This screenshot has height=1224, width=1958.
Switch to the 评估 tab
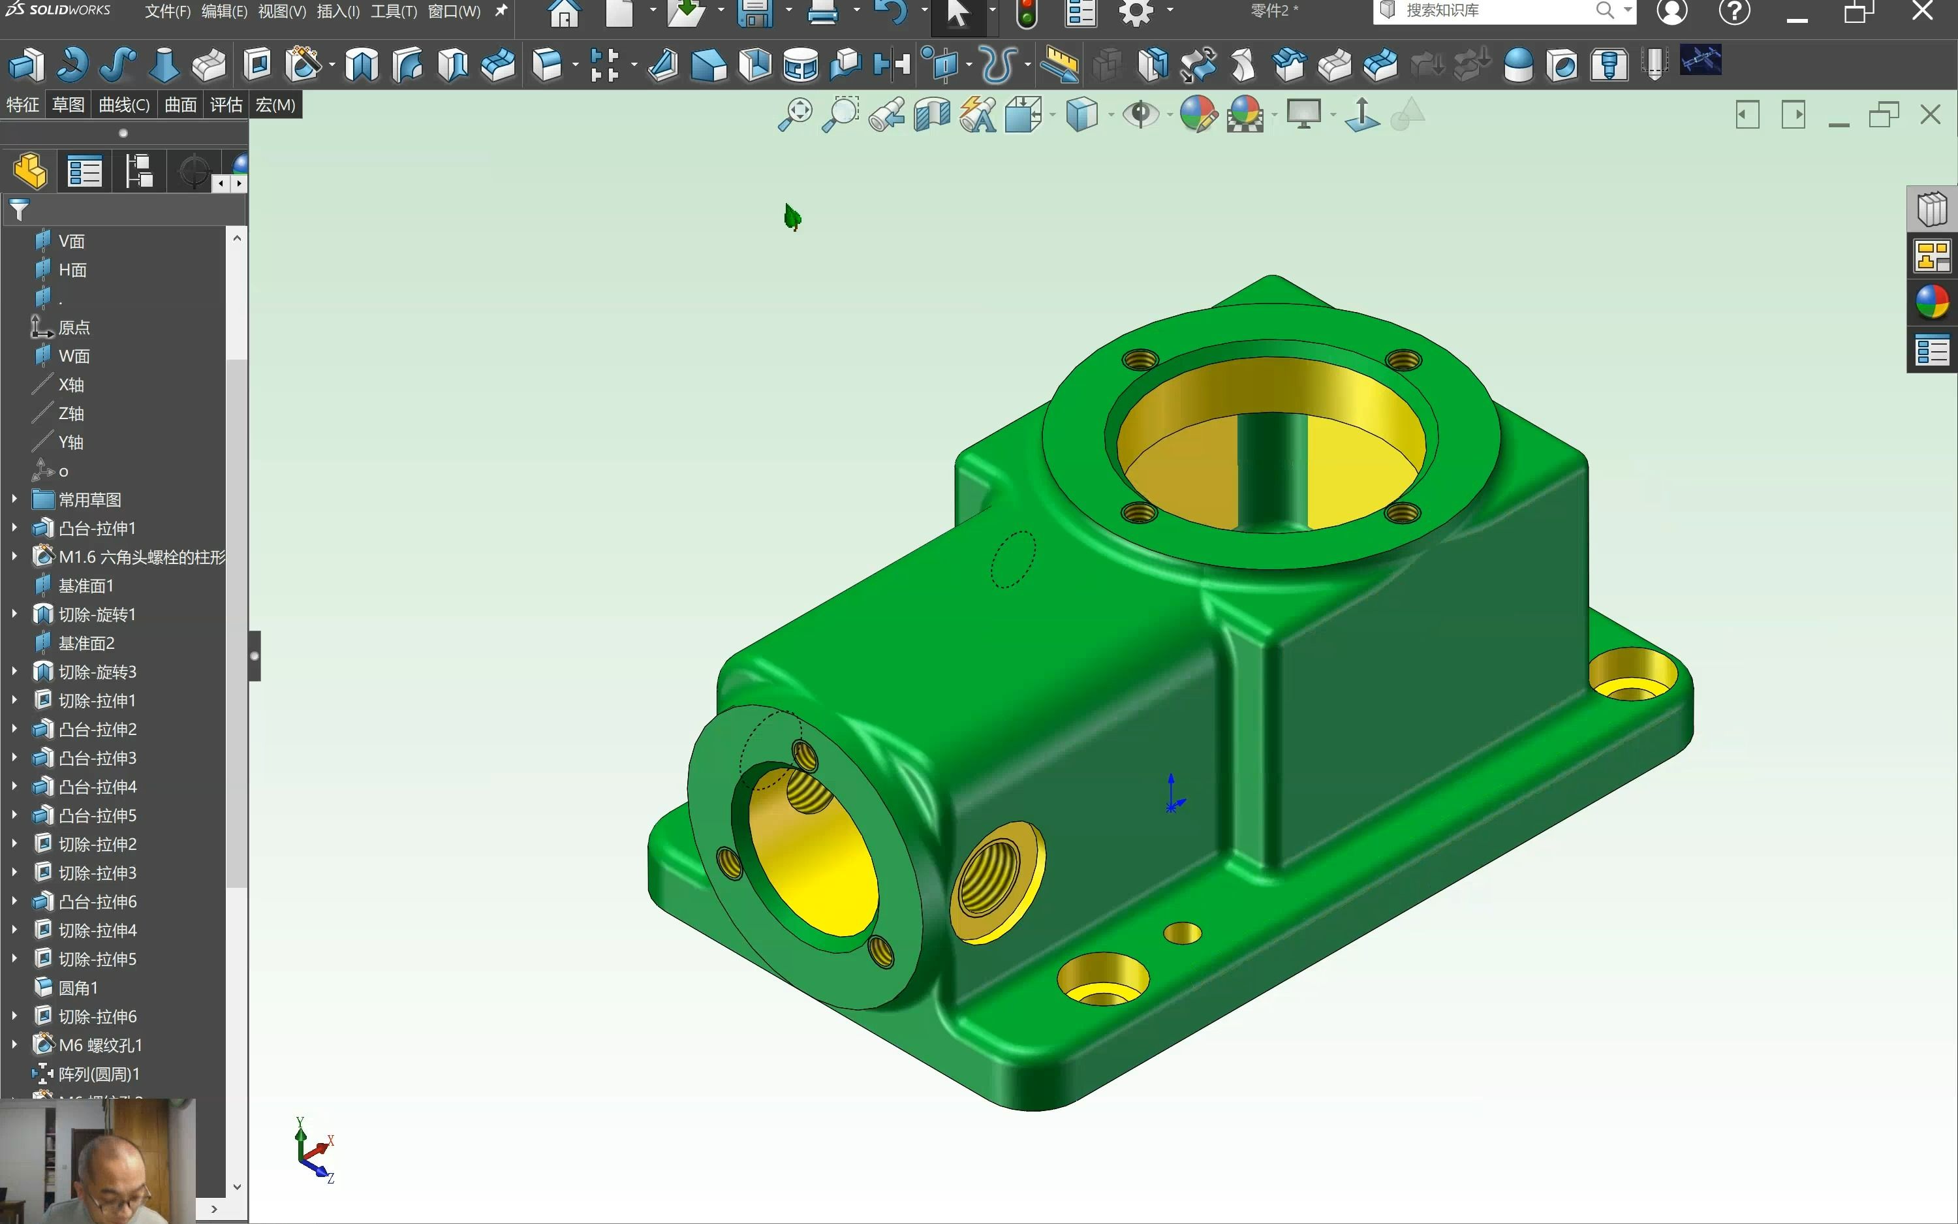(226, 105)
